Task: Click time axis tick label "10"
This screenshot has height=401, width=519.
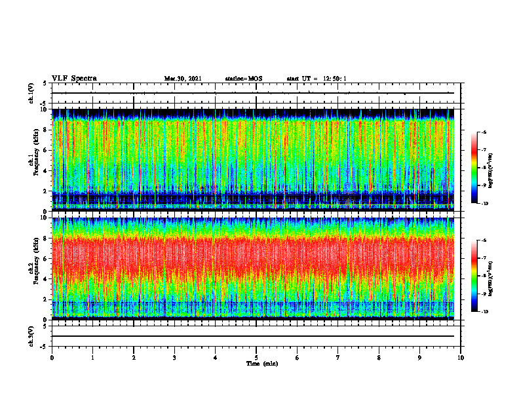Action: (x=461, y=358)
